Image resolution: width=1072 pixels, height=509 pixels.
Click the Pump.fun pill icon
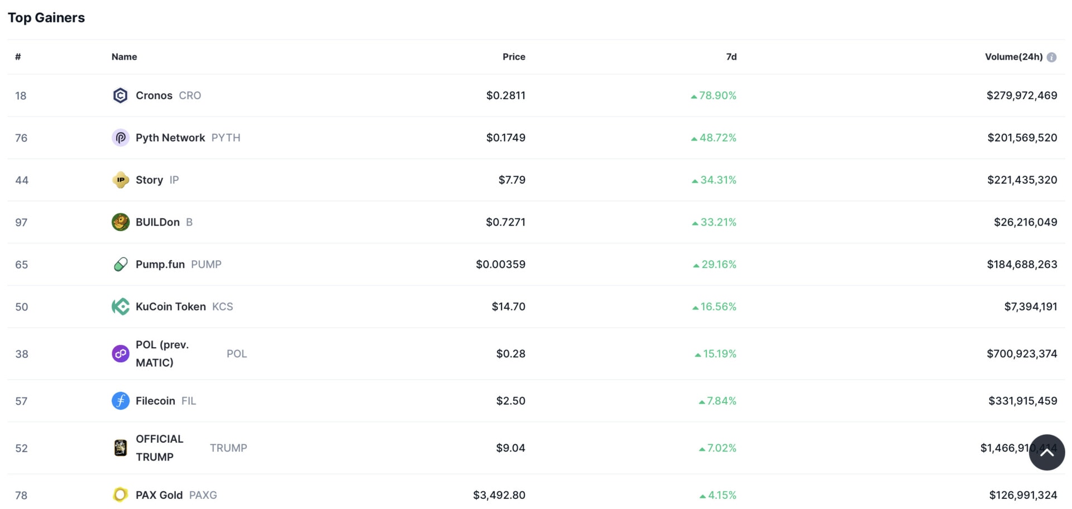120,265
